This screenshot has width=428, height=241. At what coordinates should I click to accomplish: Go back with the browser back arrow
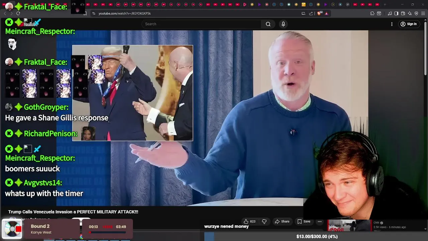point(4,13)
